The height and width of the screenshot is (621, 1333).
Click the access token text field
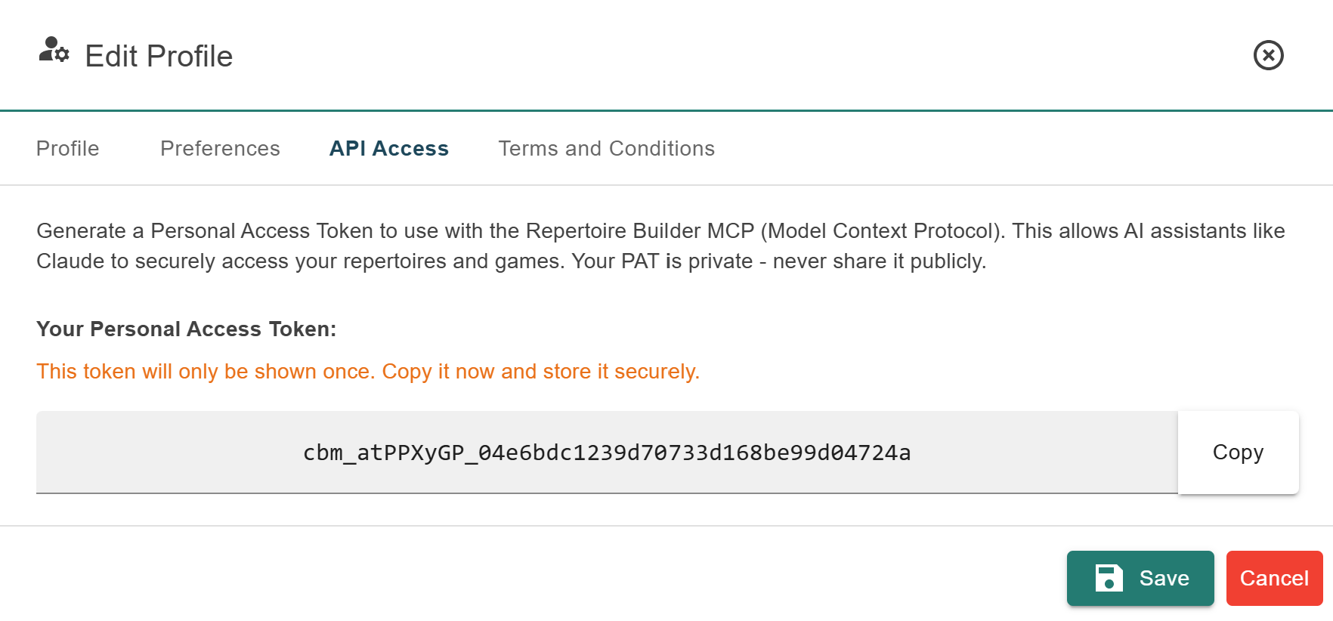pos(607,453)
